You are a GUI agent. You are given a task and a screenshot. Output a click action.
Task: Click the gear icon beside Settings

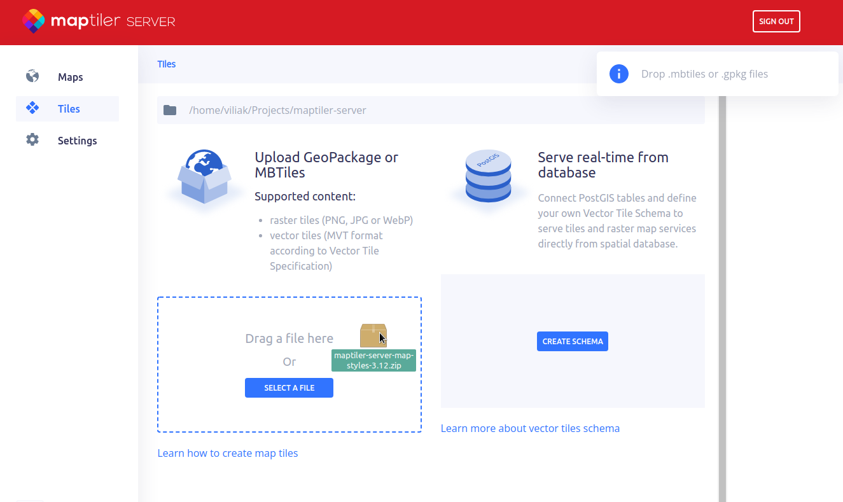pos(32,140)
